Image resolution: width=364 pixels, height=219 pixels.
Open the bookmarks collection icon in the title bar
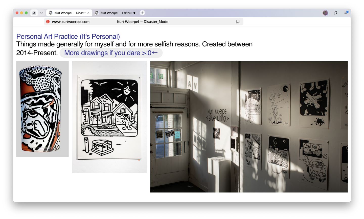[x=335, y=13]
